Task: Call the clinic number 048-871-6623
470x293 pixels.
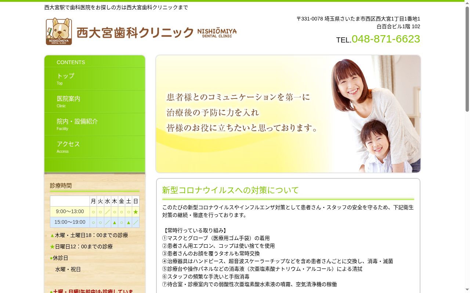Action: point(386,39)
